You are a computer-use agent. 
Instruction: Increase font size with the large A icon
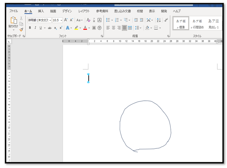click(66, 20)
